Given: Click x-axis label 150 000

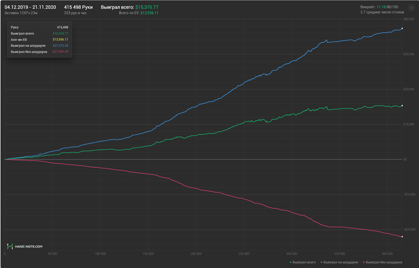Looking at the screenshot, I should 148,254.
